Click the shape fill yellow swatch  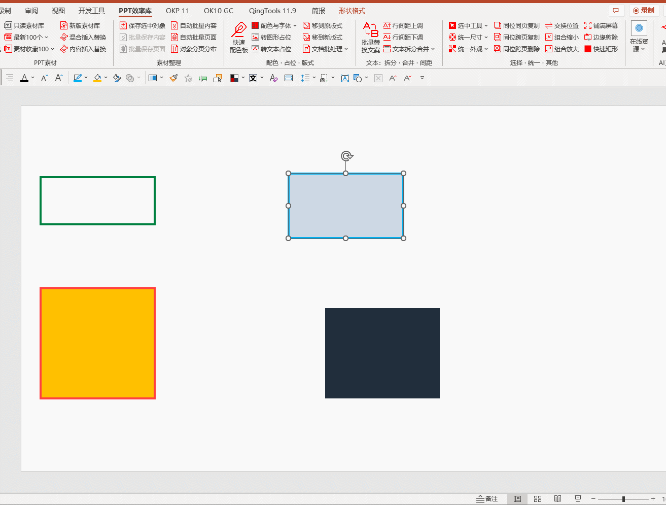(x=97, y=78)
